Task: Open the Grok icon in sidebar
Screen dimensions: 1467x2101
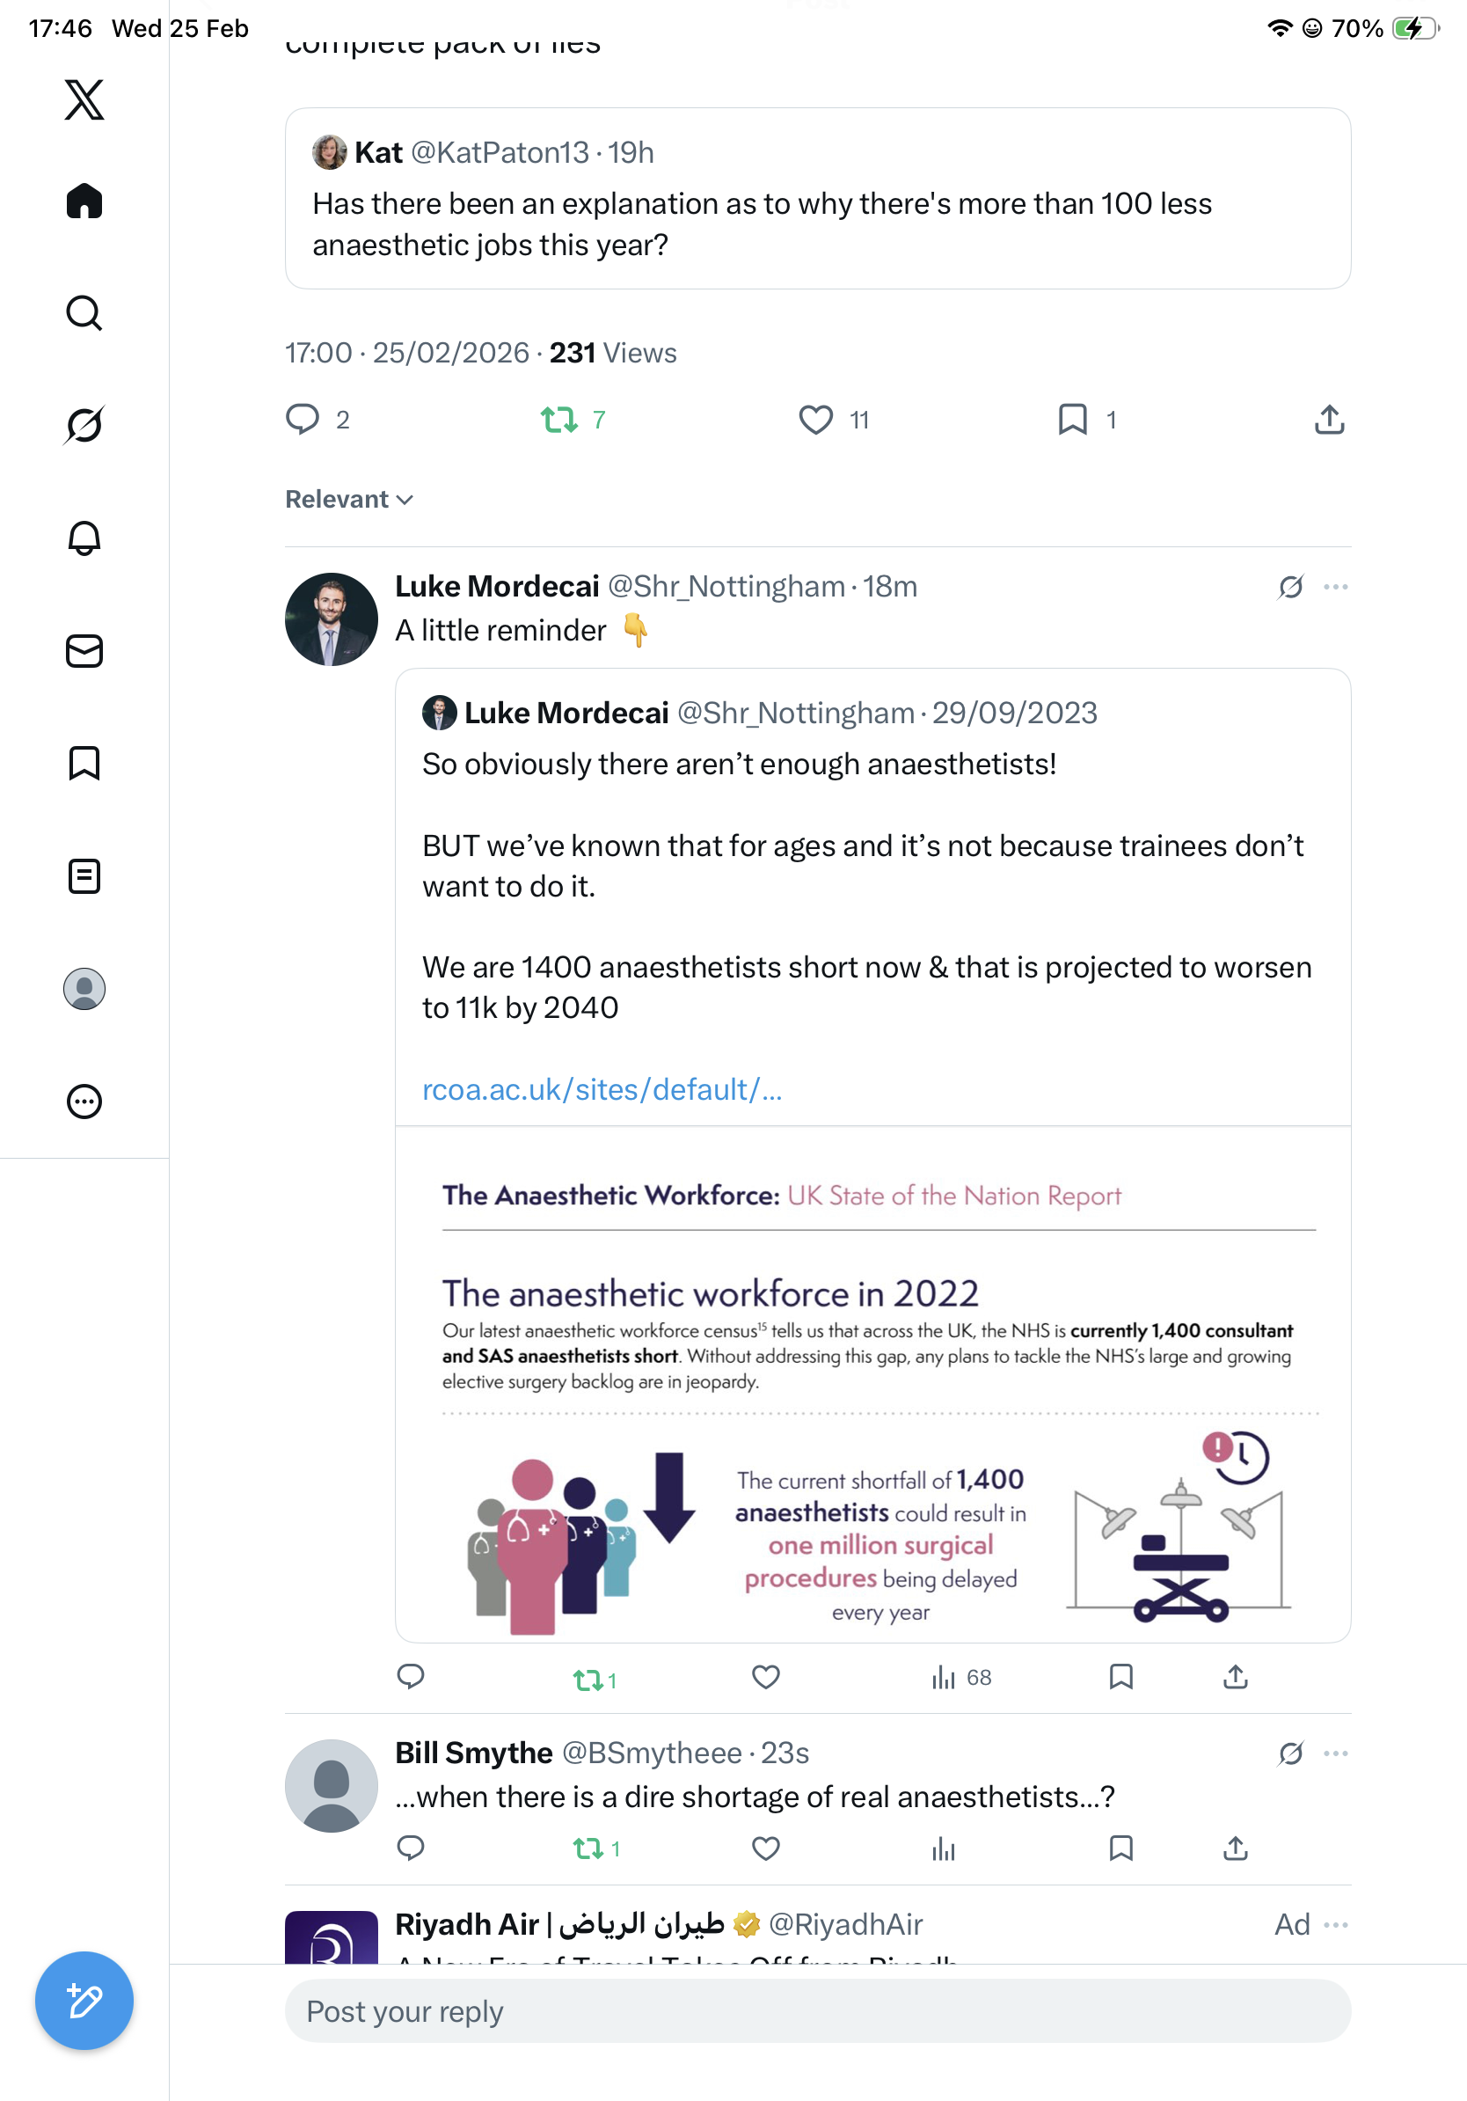Action: [84, 425]
